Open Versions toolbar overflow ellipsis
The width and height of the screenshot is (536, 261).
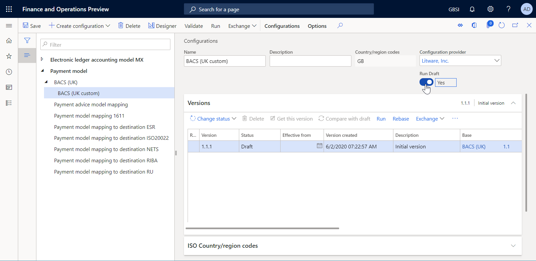455,119
